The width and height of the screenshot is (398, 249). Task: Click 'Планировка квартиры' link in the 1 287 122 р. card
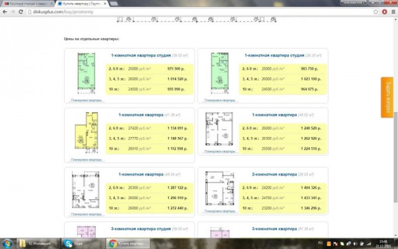click(86, 214)
